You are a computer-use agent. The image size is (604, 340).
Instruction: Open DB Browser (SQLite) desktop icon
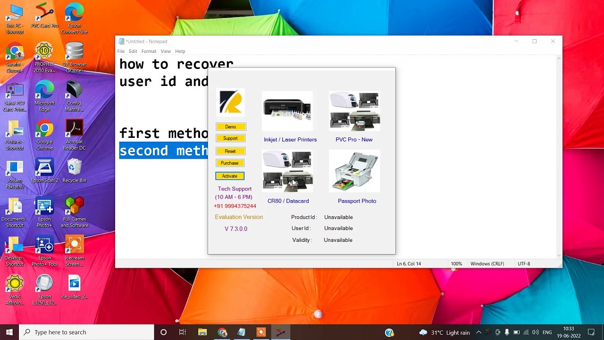[x=74, y=58]
